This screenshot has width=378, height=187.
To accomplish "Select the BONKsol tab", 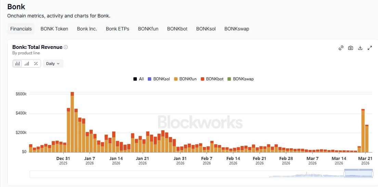I will 206,29.
